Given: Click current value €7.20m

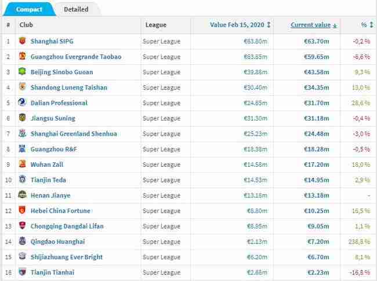Looking at the screenshot, I should [318, 242].
